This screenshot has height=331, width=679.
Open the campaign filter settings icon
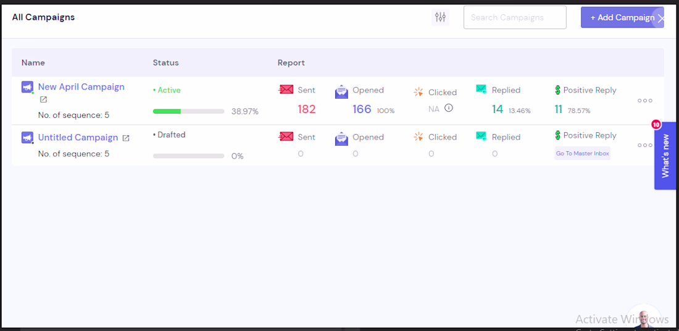click(440, 17)
